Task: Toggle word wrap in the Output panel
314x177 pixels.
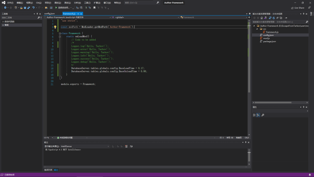Action: 131,146
